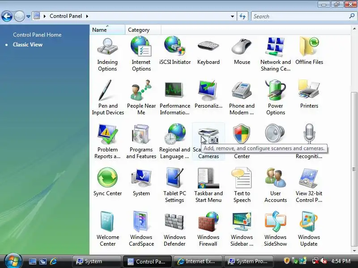Open View 32-bit Control Panel items
Viewport: 358px width, 268px height.
point(309,185)
